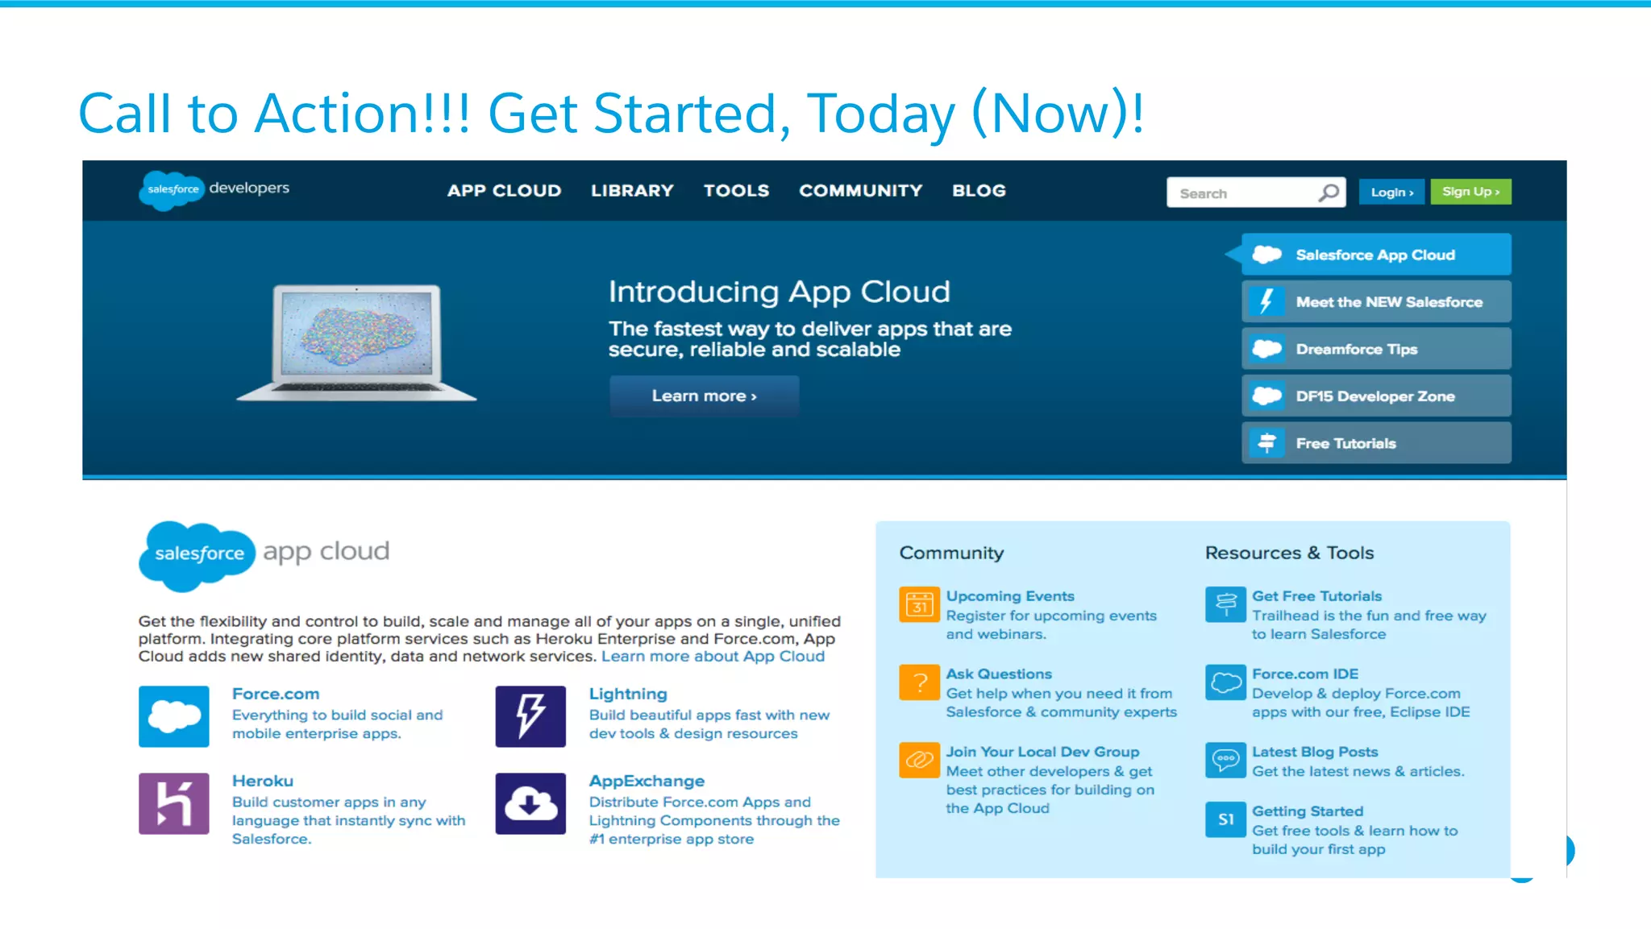
Task: Click the Lightning bolt tile icon
Action: (530, 716)
